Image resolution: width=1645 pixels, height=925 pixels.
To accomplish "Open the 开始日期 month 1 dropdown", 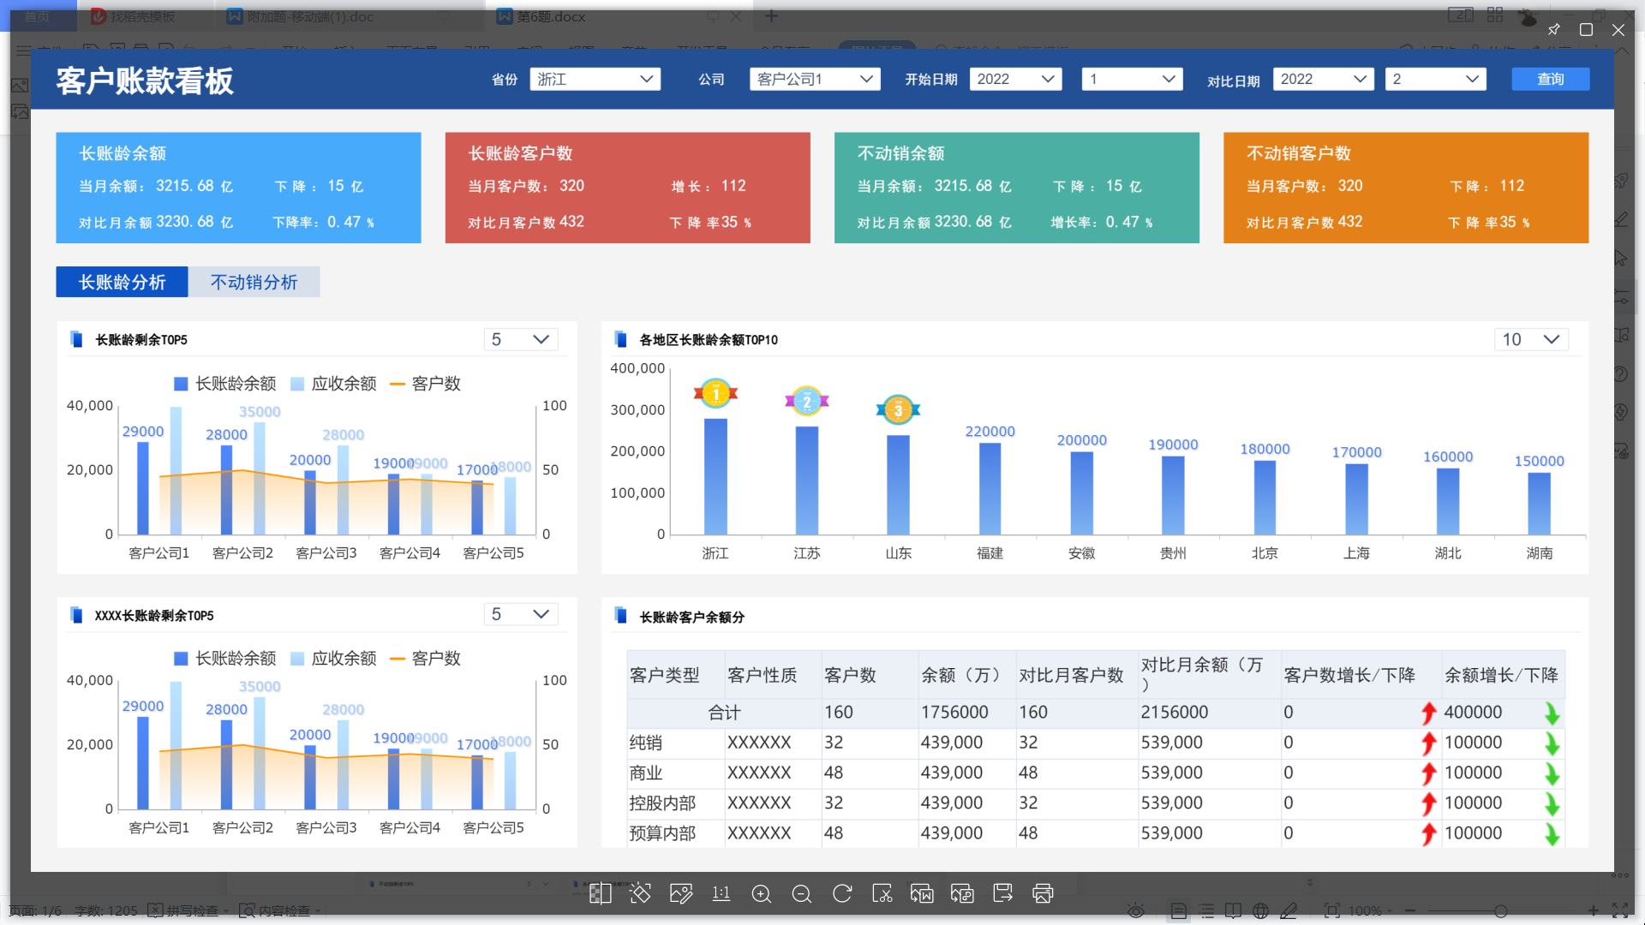I will [x=1132, y=79].
